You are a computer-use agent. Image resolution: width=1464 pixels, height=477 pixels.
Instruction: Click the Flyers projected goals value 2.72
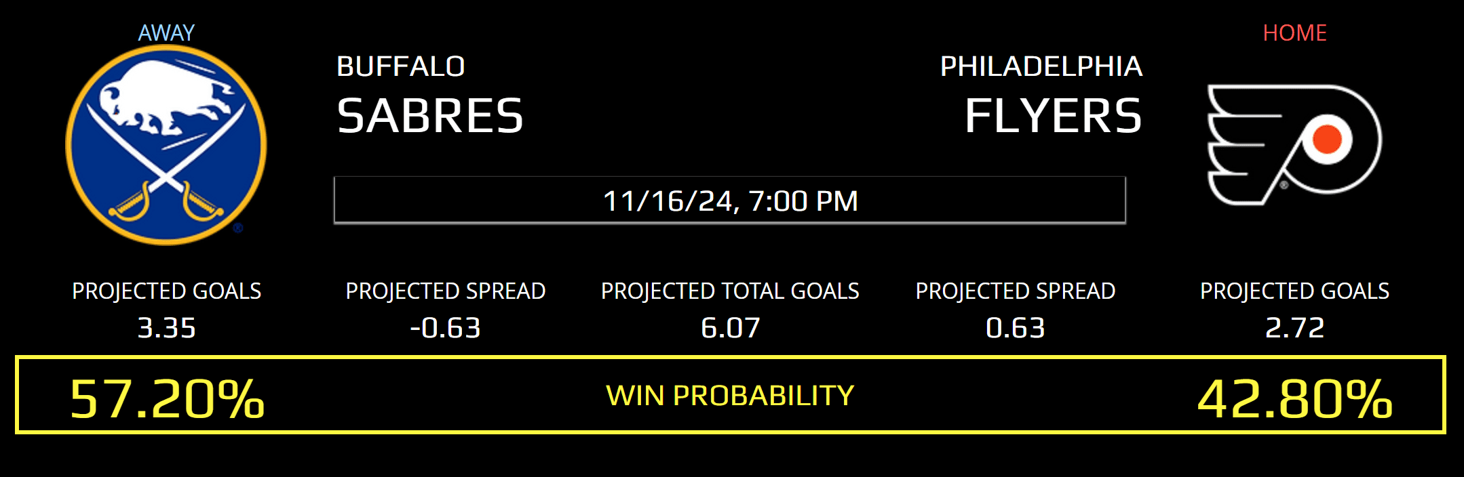pos(1294,328)
